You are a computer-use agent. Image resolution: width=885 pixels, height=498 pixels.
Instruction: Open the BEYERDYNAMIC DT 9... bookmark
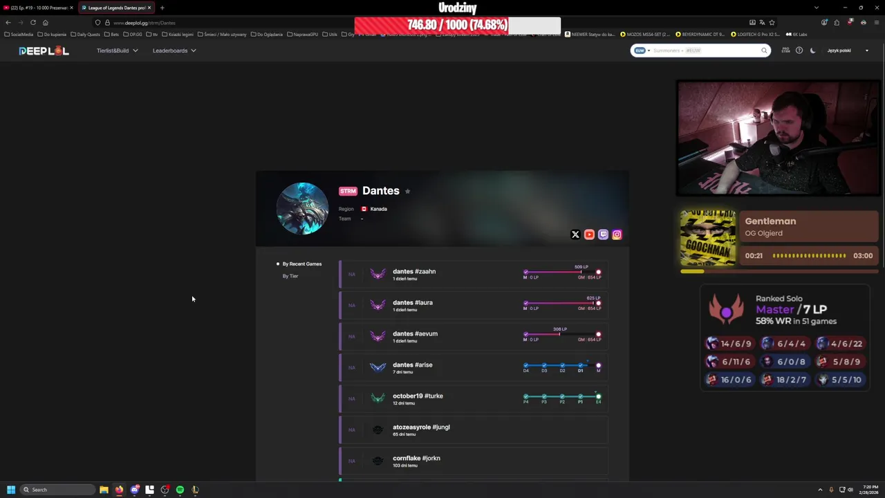click(x=700, y=34)
